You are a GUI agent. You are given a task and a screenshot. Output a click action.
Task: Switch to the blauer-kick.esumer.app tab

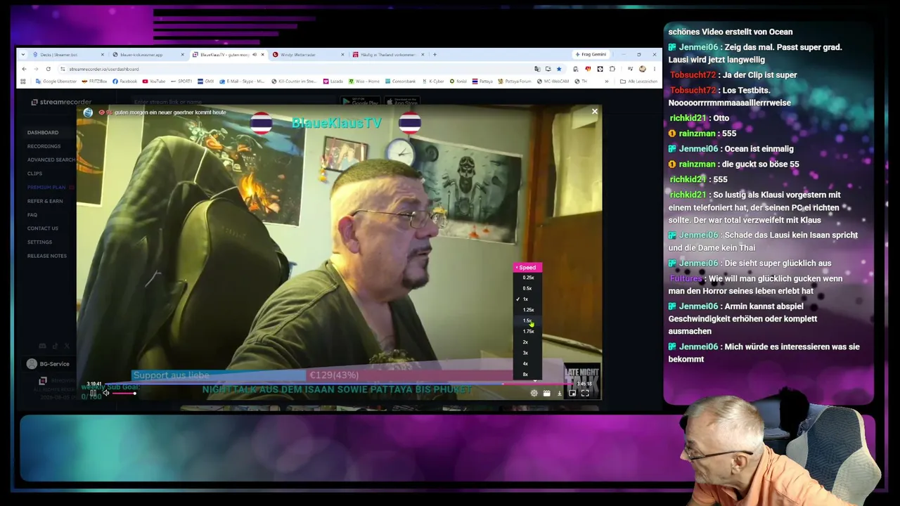148,55
